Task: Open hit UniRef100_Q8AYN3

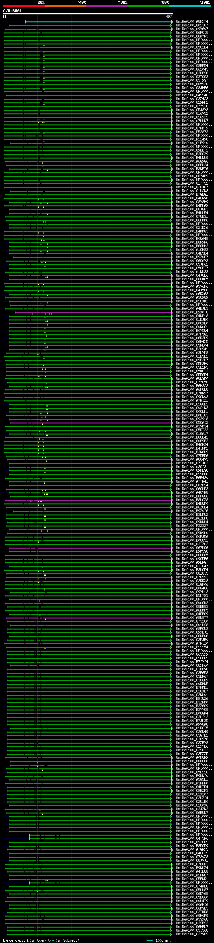Action: coord(192,36)
